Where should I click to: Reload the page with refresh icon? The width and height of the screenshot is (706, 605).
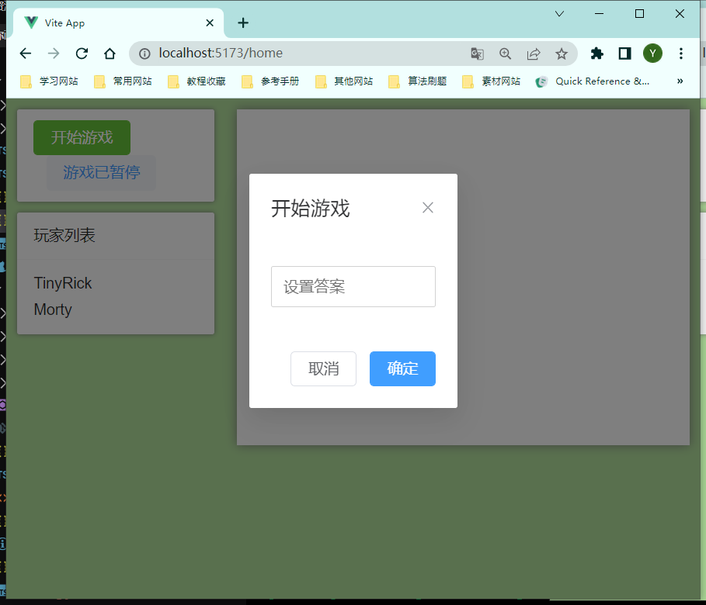pyautogui.click(x=82, y=54)
